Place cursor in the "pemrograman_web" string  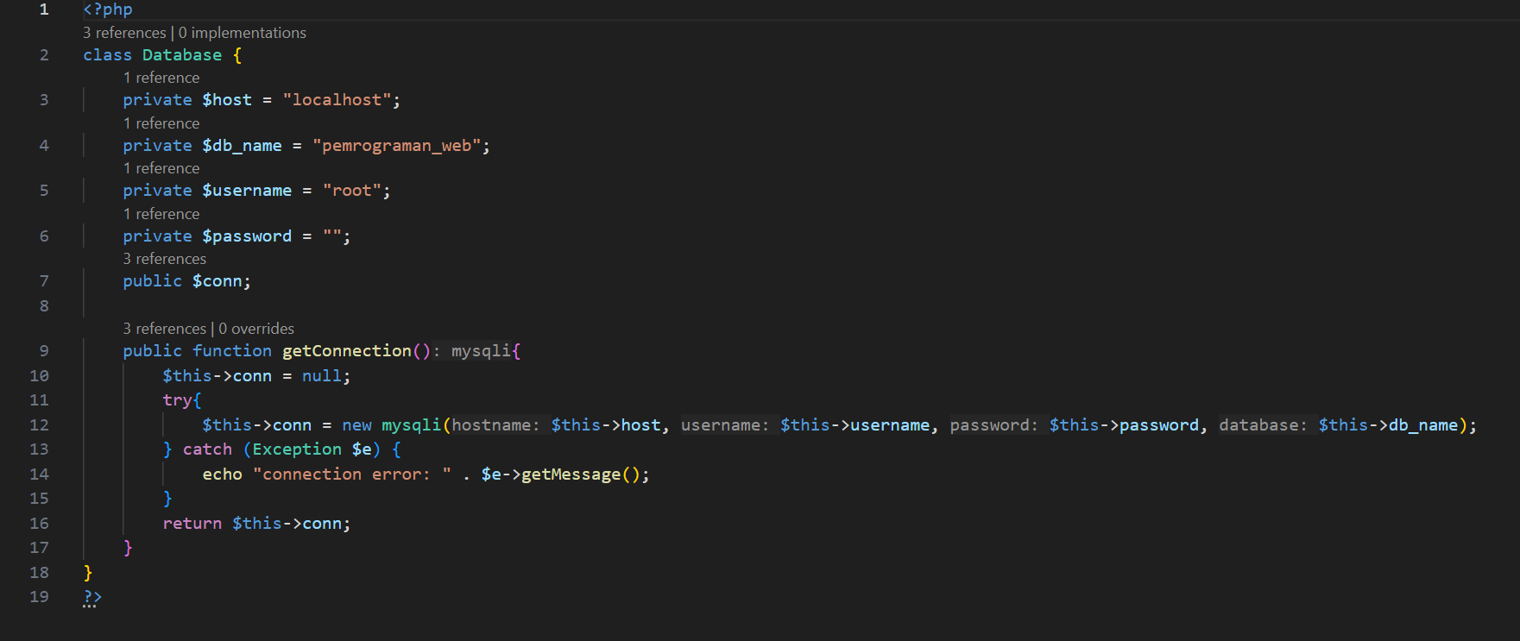396,146
